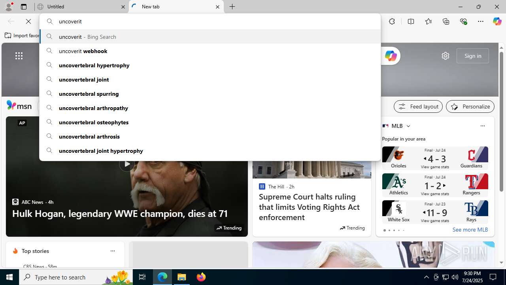The height and width of the screenshot is (285, 506).
Task: Open page settings gear
Action: click(446, 56)
